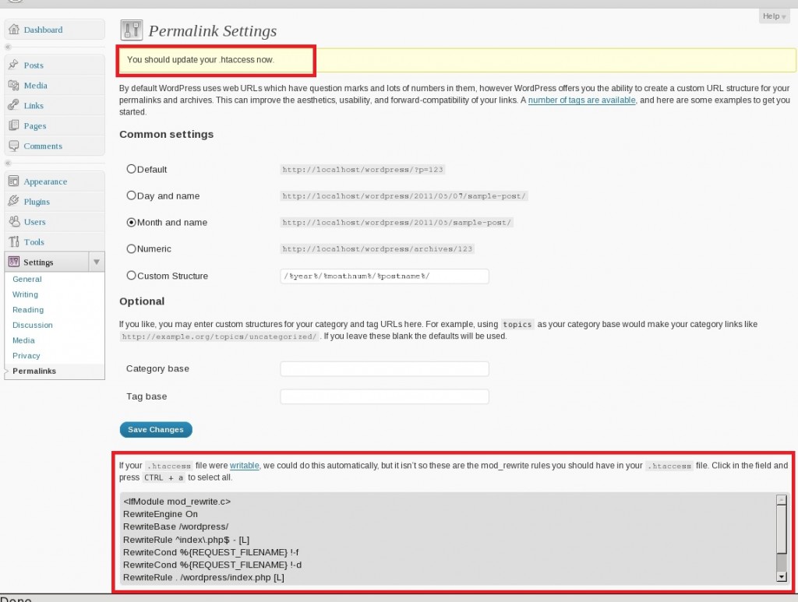The width and height of the screenshot is (798, 602).
Task: Select the Numeric permalink structure
Action: tap(131, 248)
